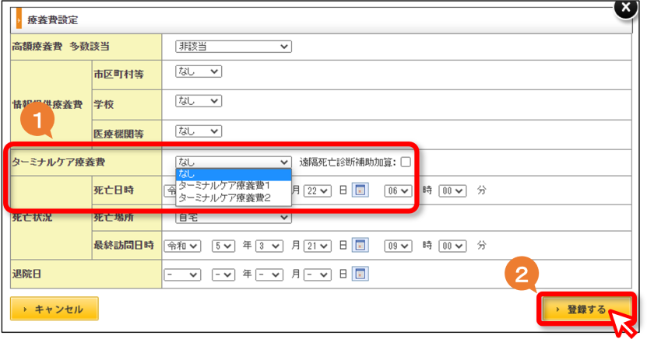Open calendar picker for 死亡日時

[360, 190]
